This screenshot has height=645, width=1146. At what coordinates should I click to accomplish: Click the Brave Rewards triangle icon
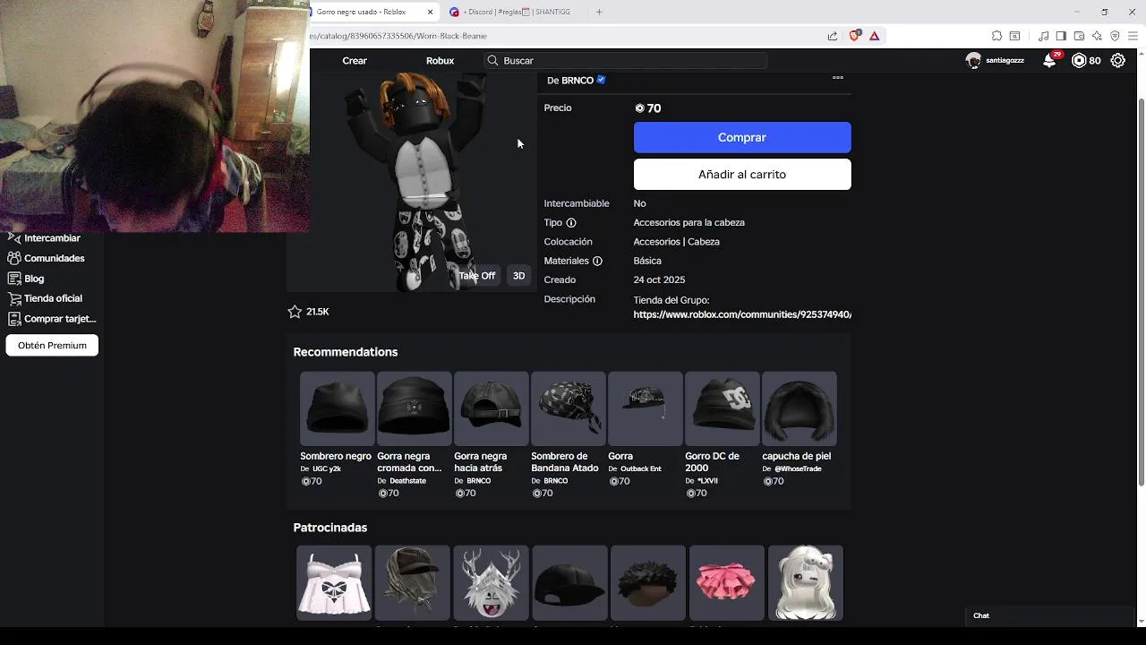874,36
